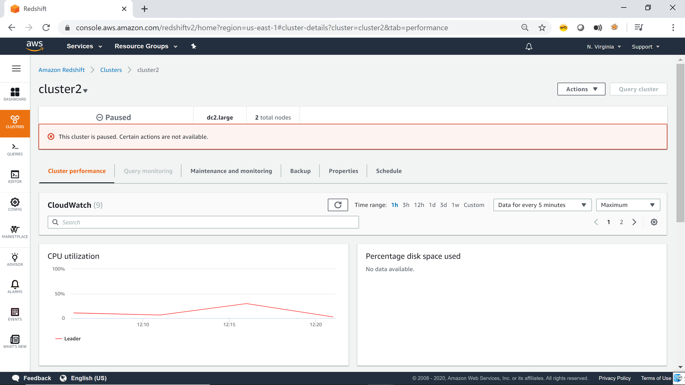This screenshot has height=385, width=685.
Task: Click the CloudWatch refresh button
Action: [338, 205]
